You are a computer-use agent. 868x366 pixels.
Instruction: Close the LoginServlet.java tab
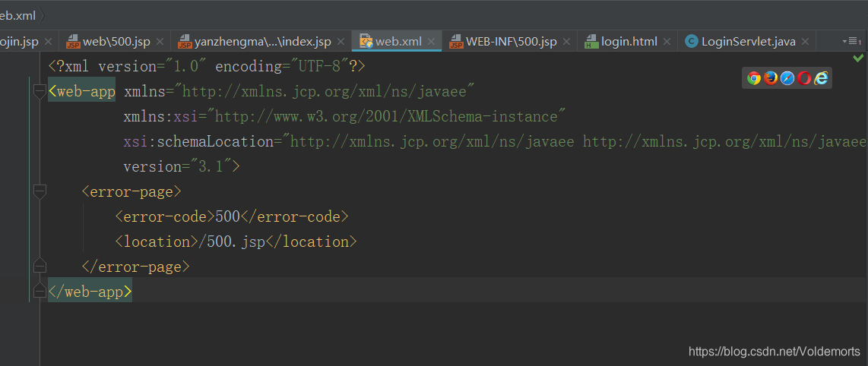[805, 42]
